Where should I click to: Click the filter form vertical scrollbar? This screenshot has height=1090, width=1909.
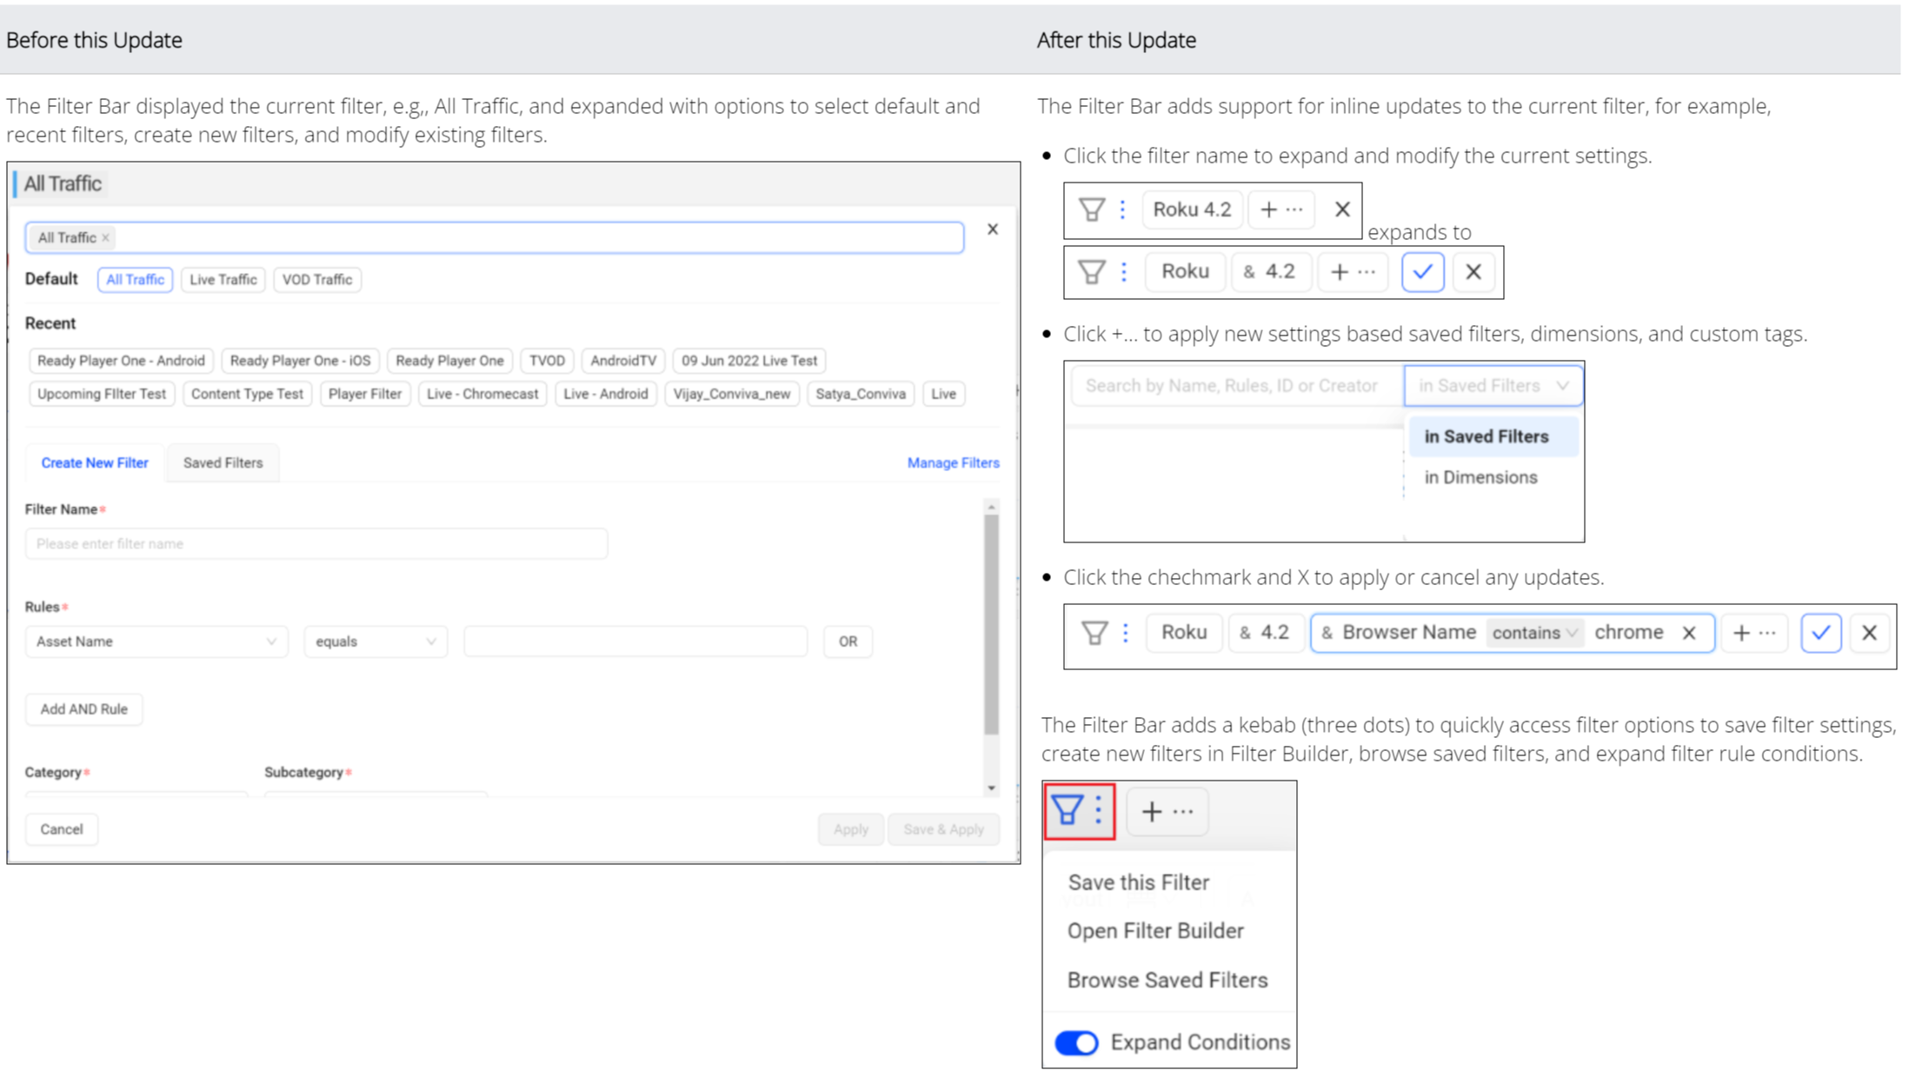[991, 626]
